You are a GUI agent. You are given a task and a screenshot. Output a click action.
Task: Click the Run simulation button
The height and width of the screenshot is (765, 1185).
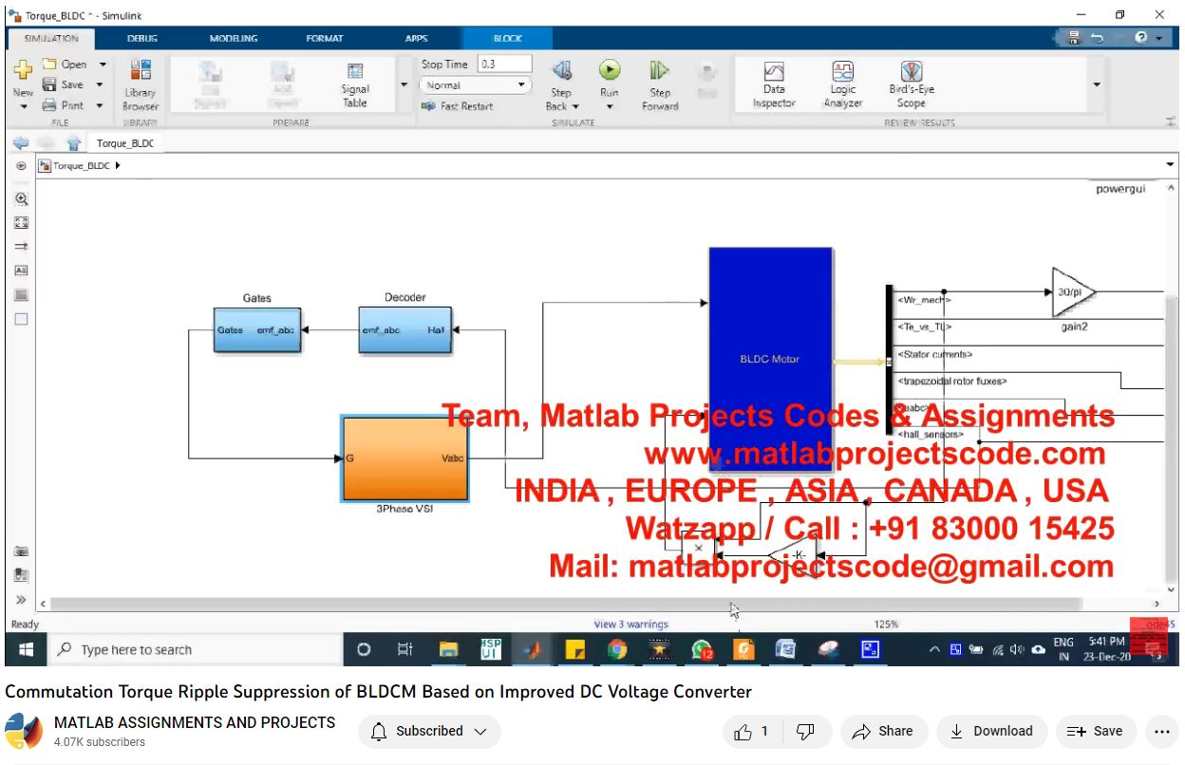click(609, 72)
